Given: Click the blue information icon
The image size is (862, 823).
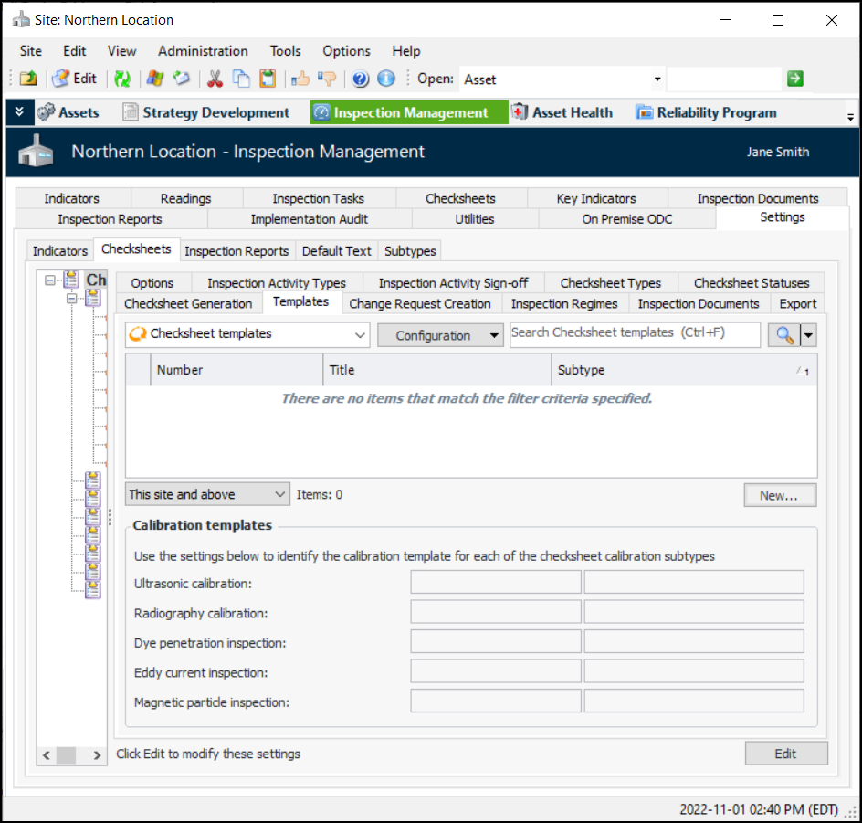Looking at the screenshot, I should tap(386, 79).
